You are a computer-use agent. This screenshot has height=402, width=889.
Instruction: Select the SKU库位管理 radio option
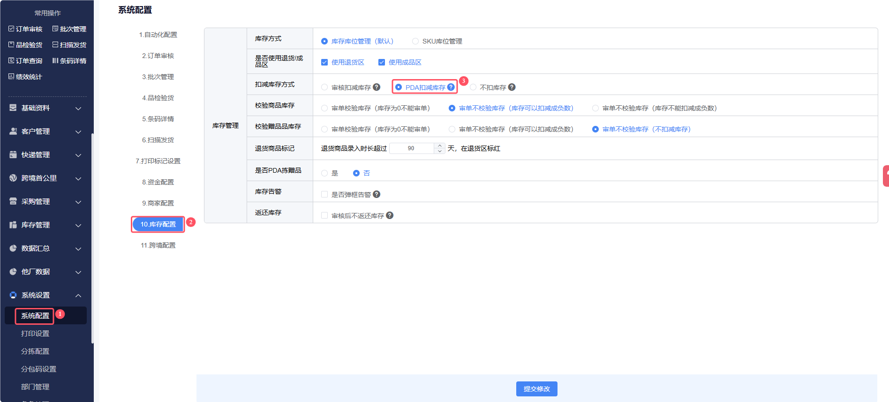(x=415, y=41)
